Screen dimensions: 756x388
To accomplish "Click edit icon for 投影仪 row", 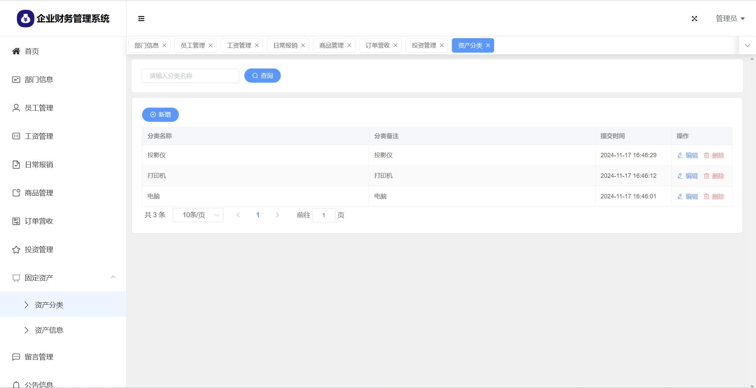I will (680, 155).
